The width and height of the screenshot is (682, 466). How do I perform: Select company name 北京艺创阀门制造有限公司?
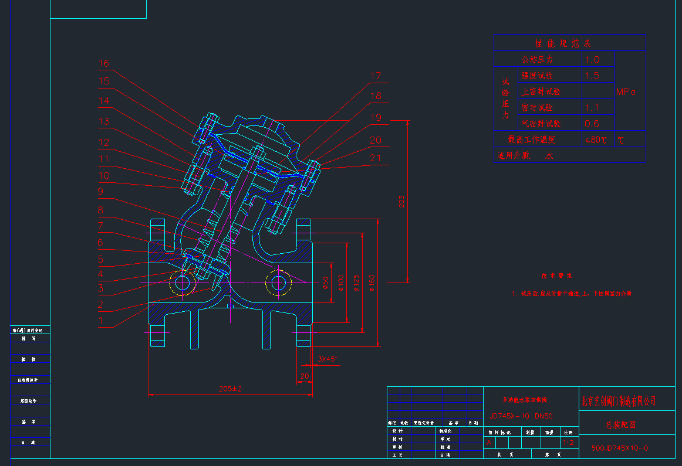(618, 402)
